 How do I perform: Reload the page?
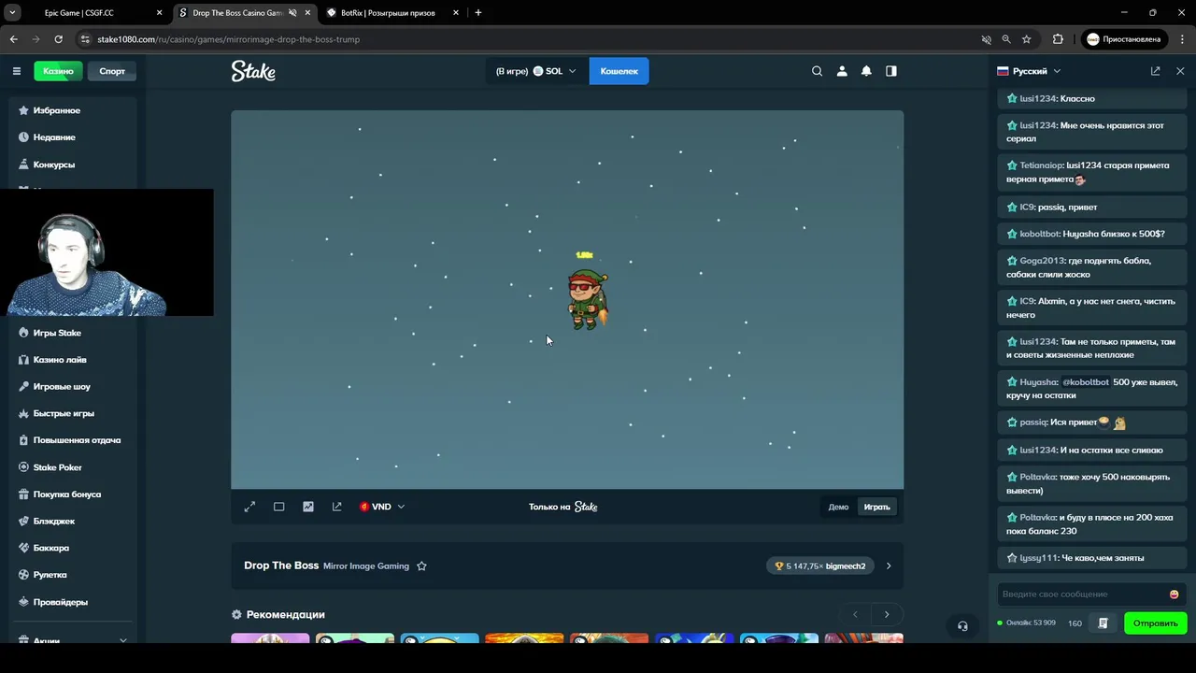pos(58,39)
